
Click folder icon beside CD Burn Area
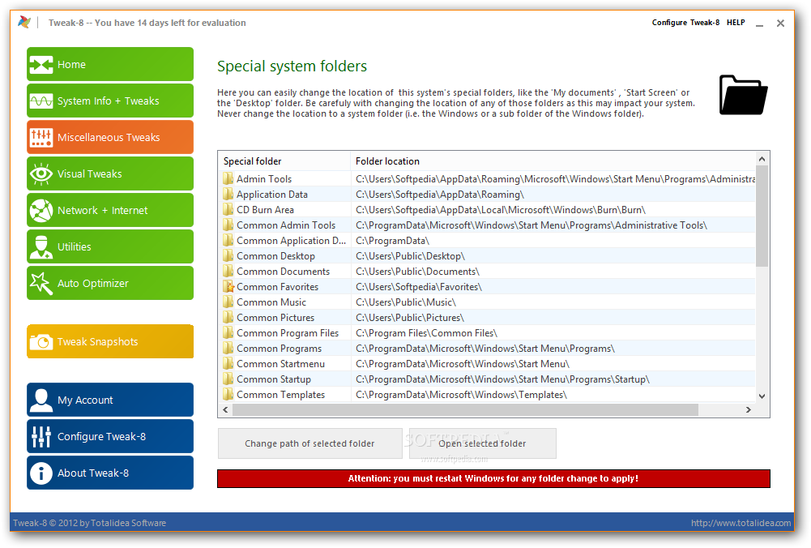tap(228, 210)
